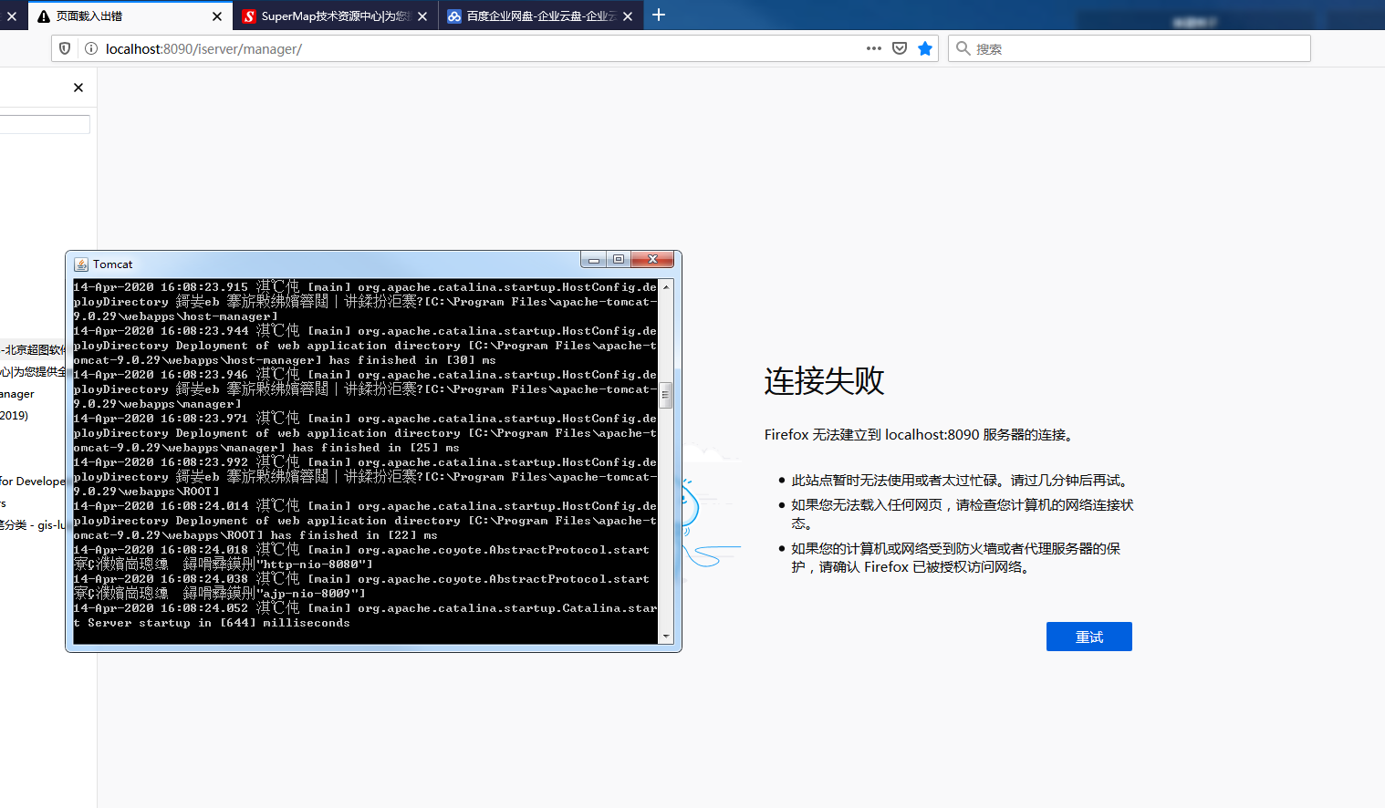Minimize the Tomcat console window
Screen dimensions: 1385x808
pos(594,260)
